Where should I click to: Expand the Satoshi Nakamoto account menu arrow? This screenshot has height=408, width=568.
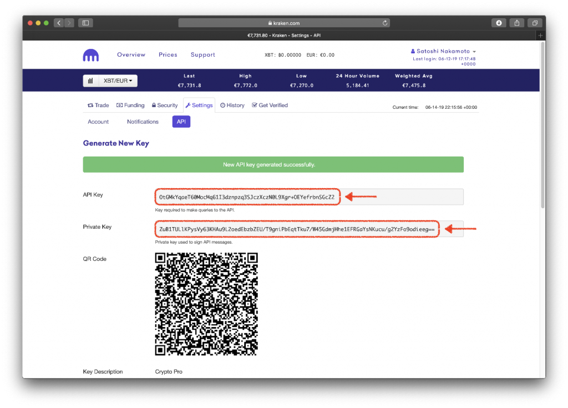[474, 52]
